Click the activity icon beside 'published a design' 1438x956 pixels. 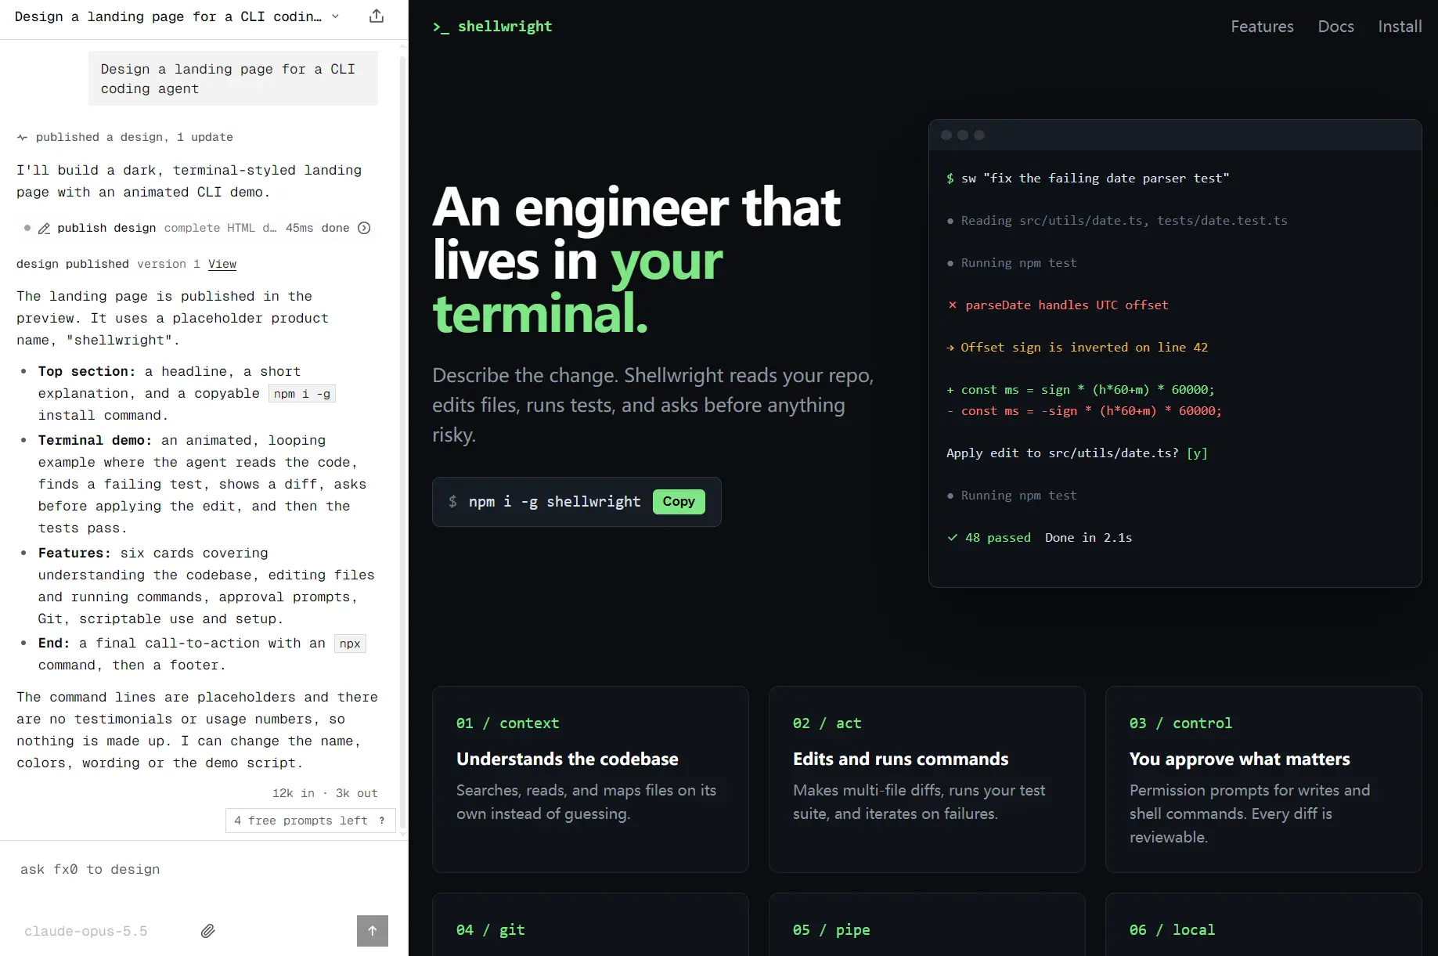22,137
